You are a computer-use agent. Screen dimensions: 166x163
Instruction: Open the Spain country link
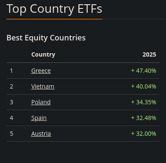point(39,118)
